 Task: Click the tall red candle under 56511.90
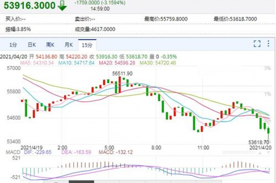click(120, 85)
